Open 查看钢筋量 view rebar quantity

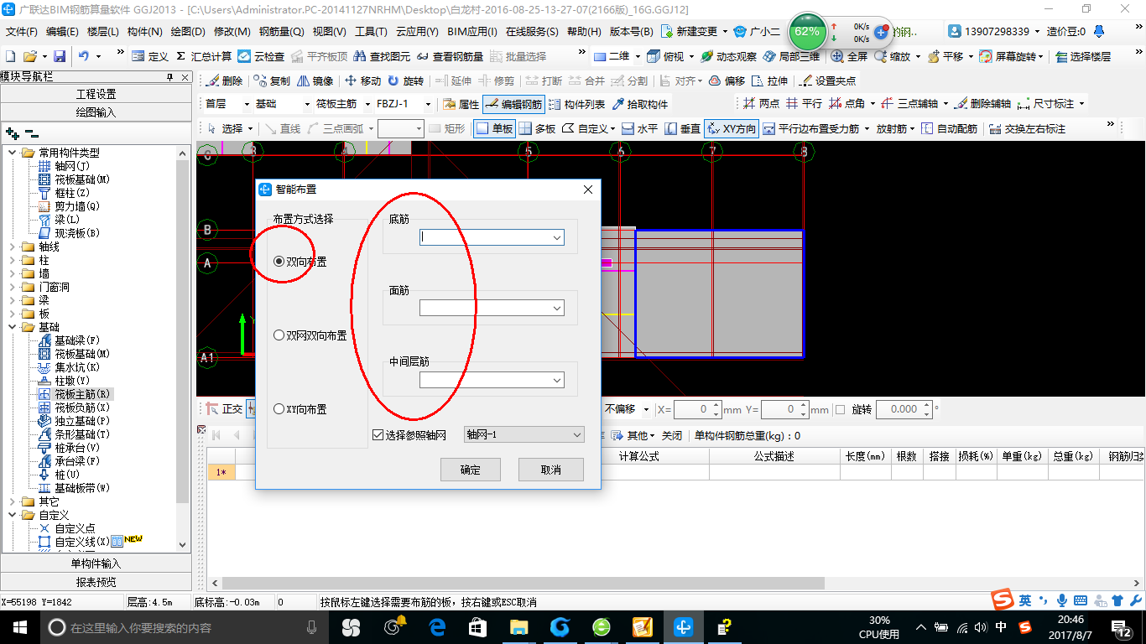(451, 56)
